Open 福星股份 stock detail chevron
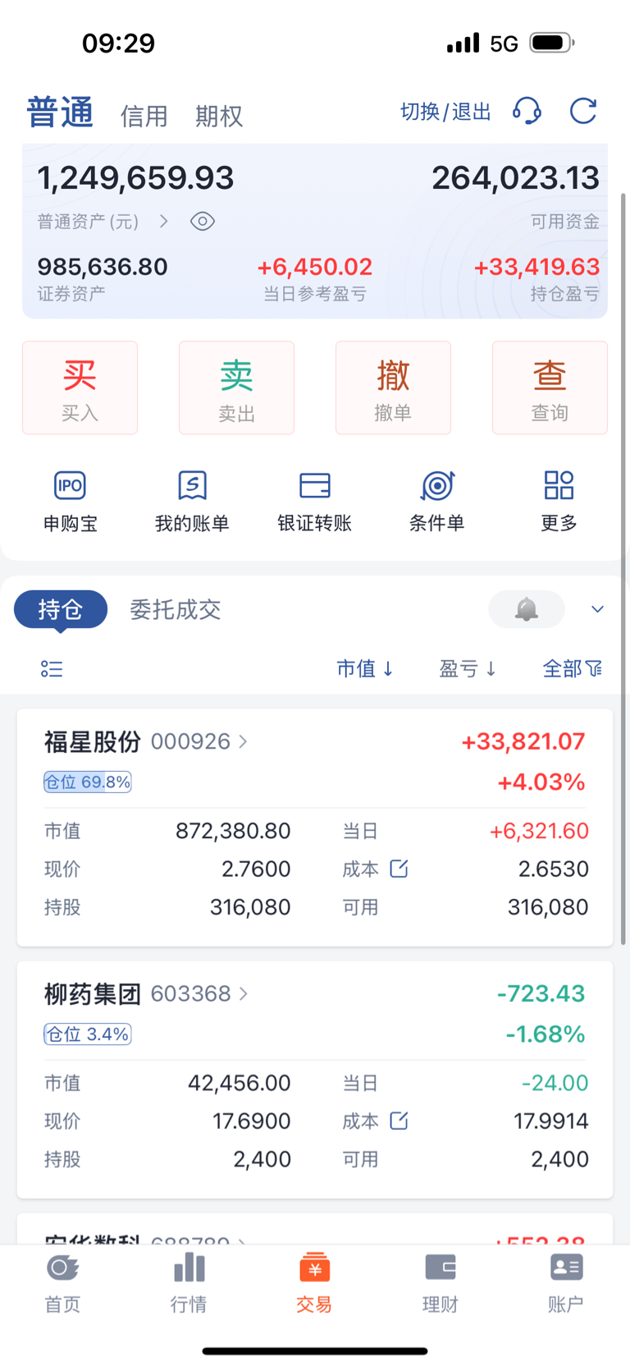The width and height of the screenshot is (630, 1367). tap(243, 741)
